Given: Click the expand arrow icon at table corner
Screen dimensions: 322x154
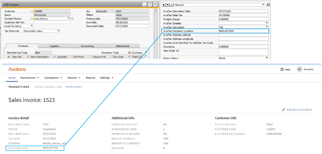Looking at the screenshot, I should click(145, 57).
